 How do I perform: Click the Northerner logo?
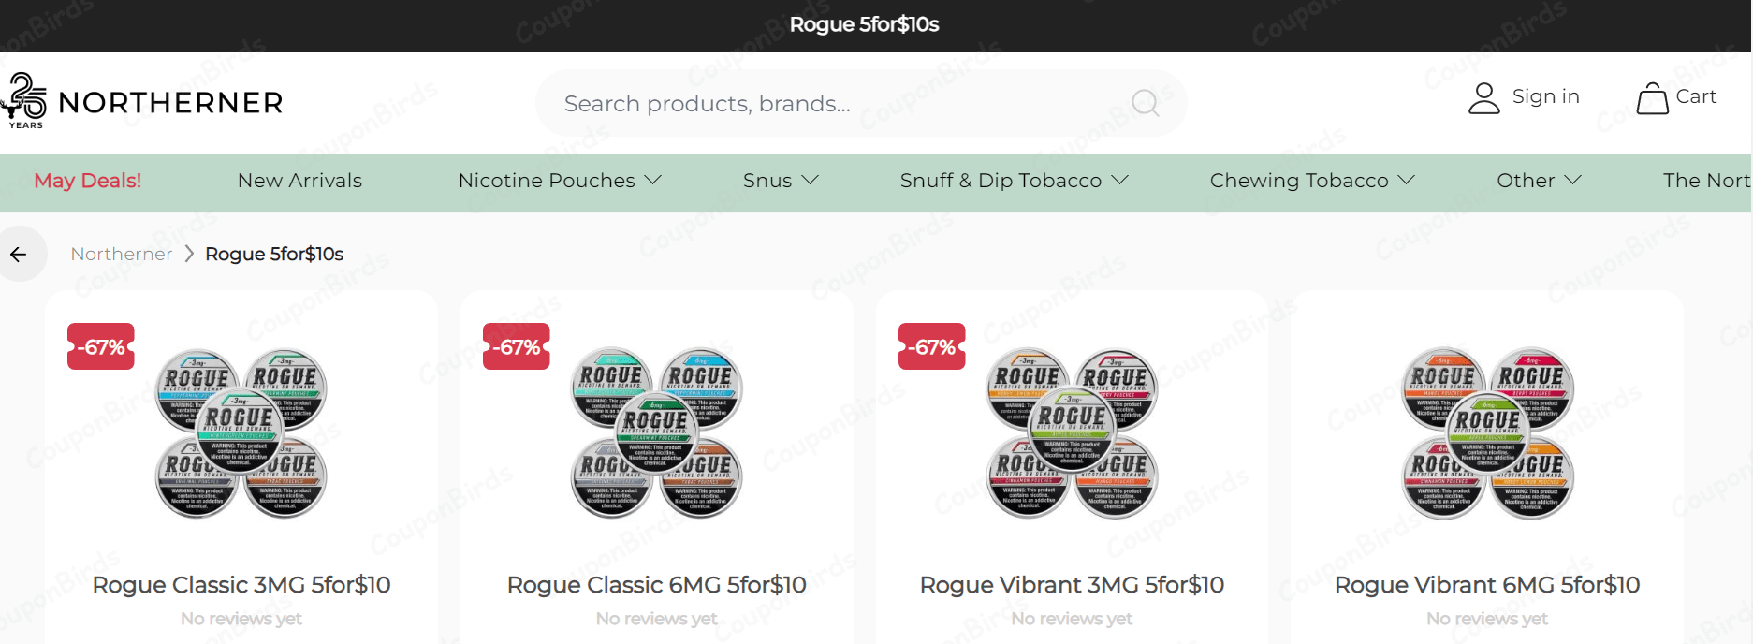(x=142, y=101)
